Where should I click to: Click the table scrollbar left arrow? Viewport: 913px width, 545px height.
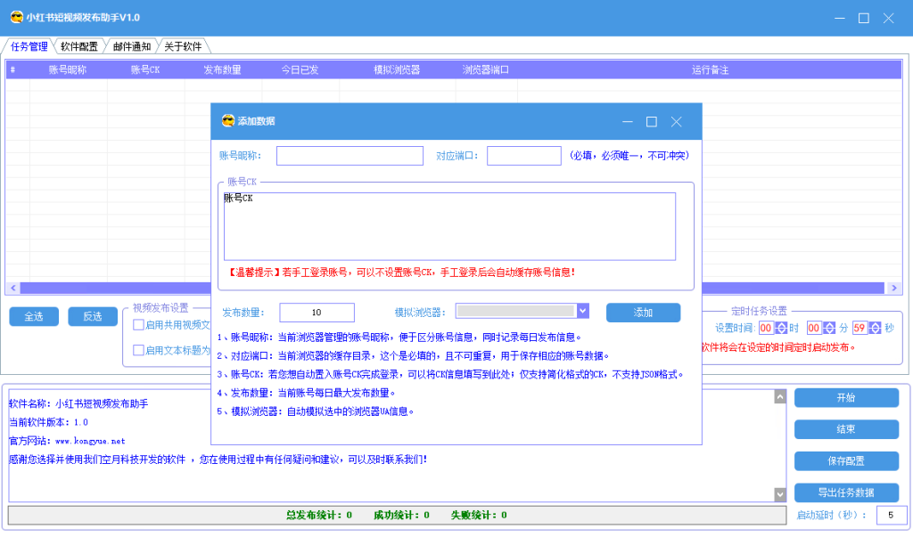click(x=12, y=288)
